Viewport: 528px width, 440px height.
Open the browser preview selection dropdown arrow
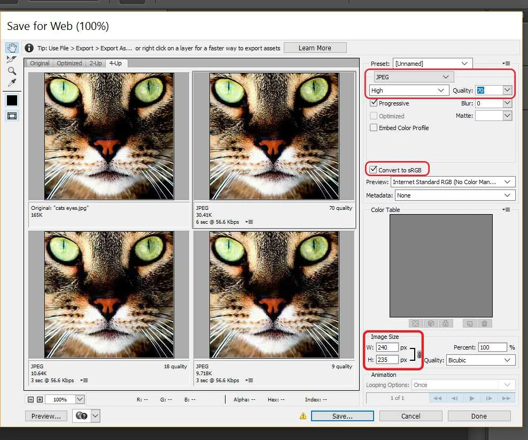point(96,416)
